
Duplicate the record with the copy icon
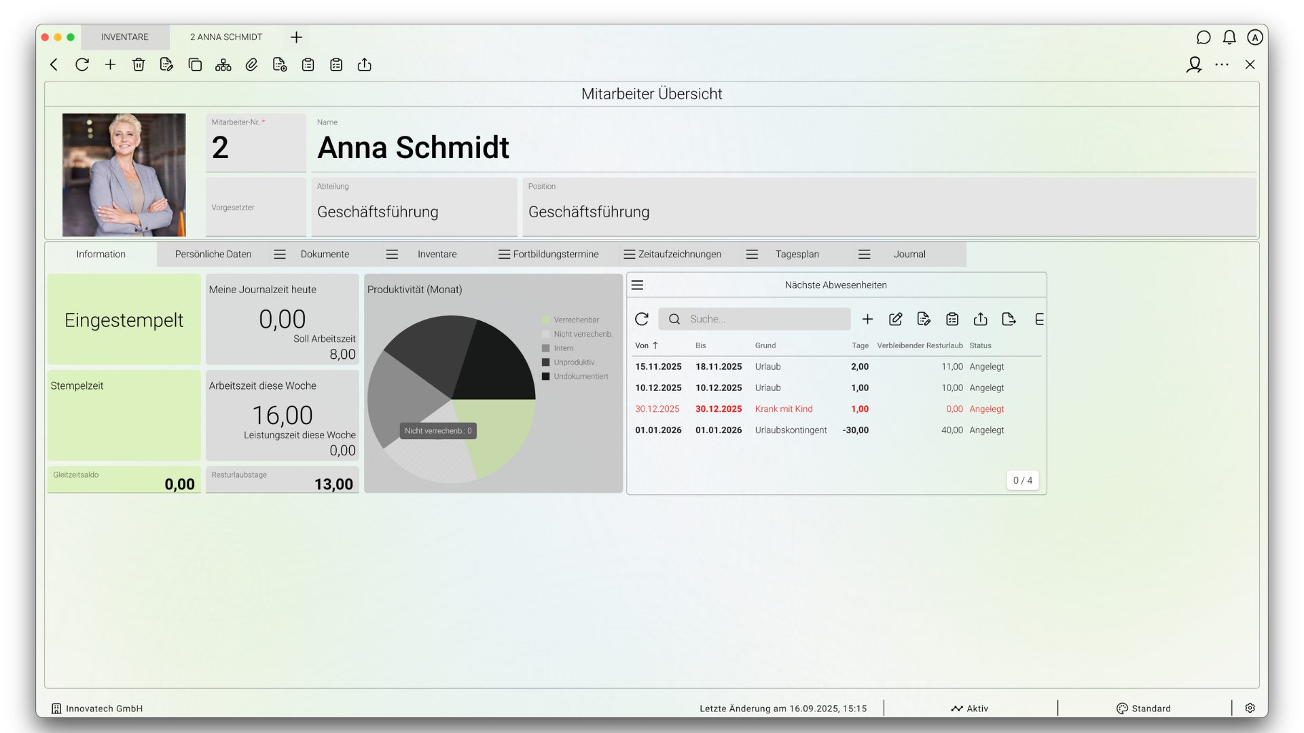pos(195,64)
